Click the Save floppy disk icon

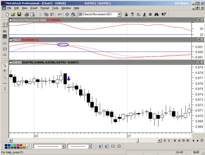point(19,15)
